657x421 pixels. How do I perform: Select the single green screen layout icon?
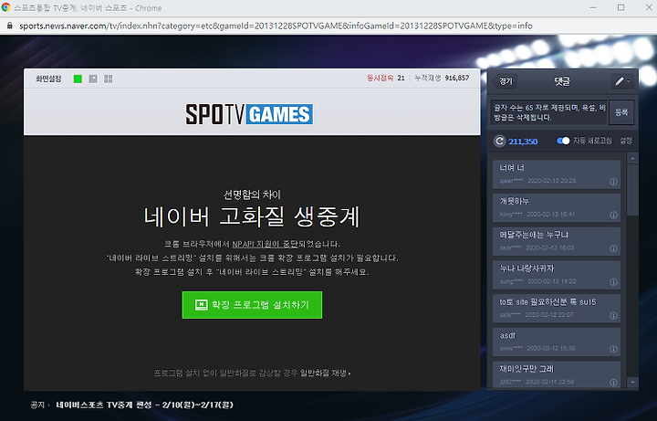(x=78, y=79)
